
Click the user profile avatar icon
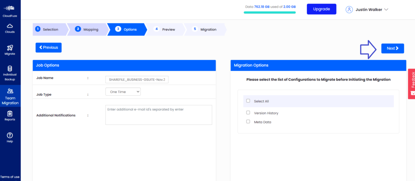[x=349, y=9]
